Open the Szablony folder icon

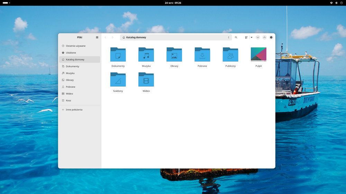pyautogui.click(x=118, y=80)
